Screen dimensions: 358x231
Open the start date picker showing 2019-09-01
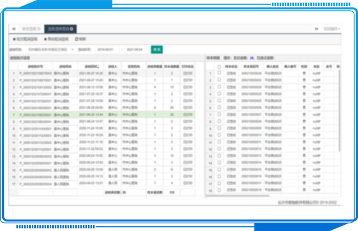coord(106,50)
